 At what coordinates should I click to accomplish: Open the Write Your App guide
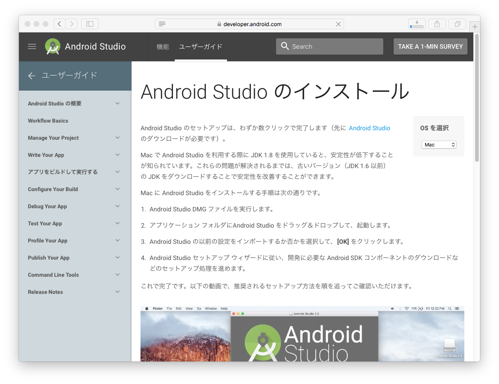(x=46, y=155)
